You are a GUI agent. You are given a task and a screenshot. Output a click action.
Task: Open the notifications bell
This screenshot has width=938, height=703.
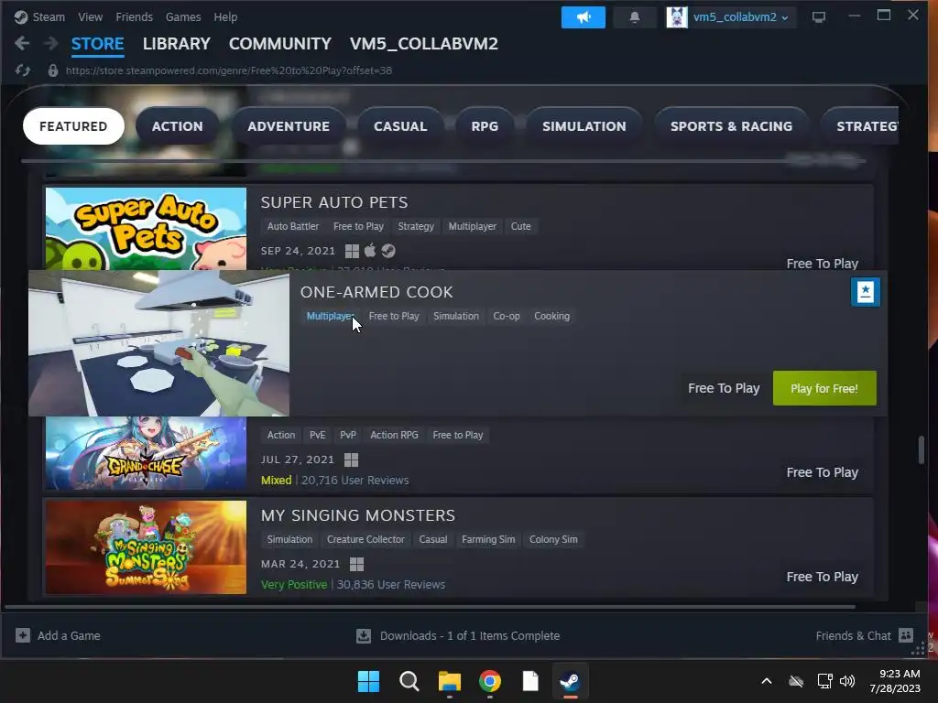(x=635, y=17)
